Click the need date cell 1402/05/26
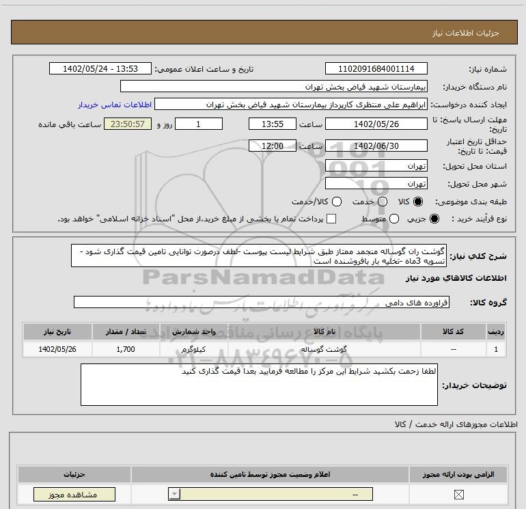 (57, 349)
